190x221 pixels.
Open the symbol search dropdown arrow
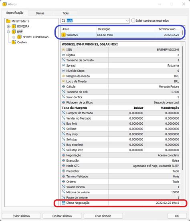point(127,21)
